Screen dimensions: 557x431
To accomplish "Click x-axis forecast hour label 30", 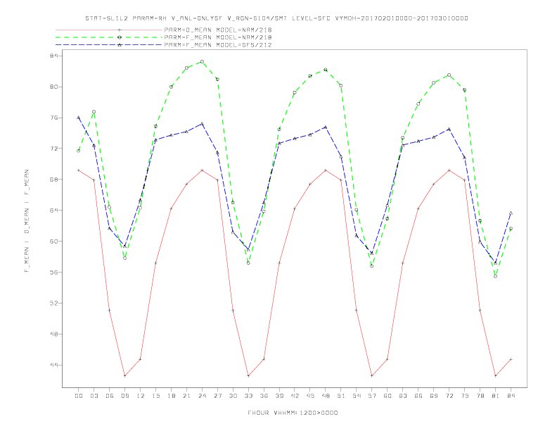I will tap(233, 396).
